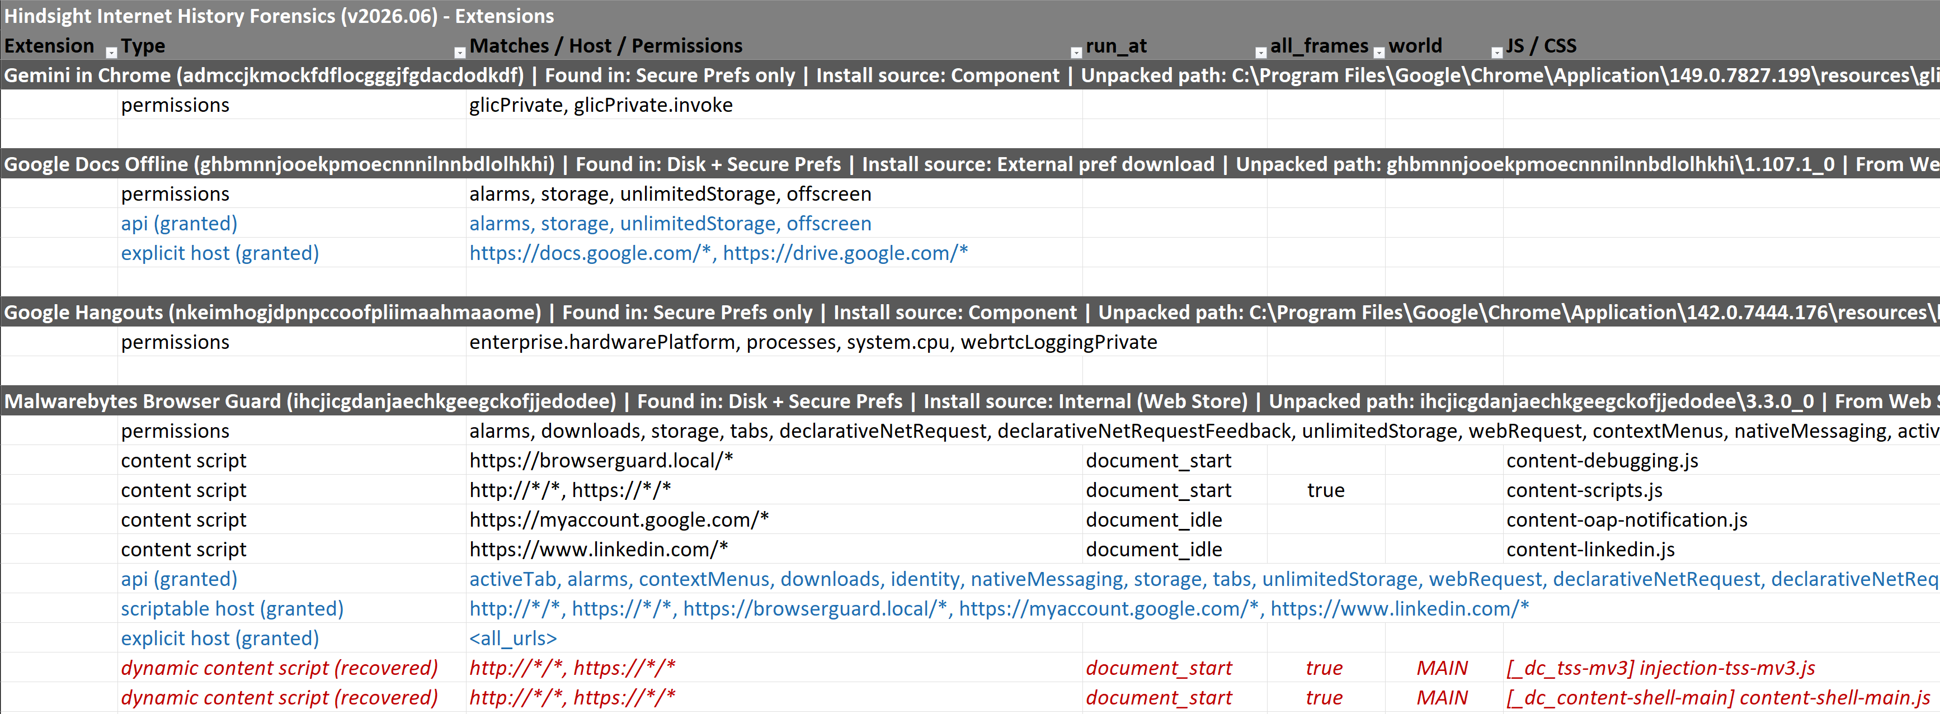Select the Google Hangouts group header row
The width and height of the screenshot is (1940, 714).
[x=970, y=312]
